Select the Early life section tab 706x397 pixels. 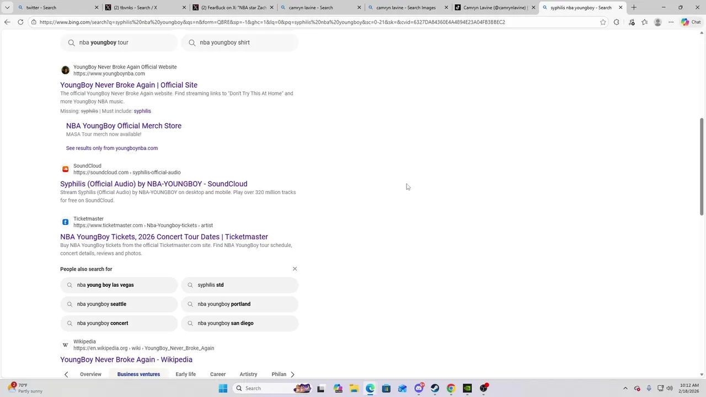[185, 374]
